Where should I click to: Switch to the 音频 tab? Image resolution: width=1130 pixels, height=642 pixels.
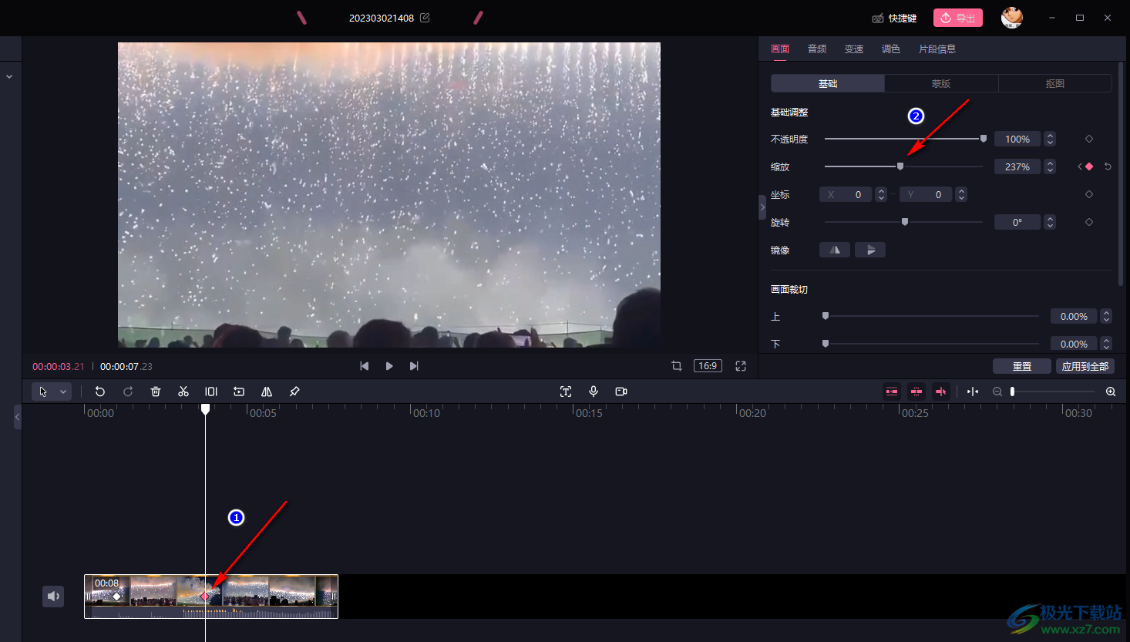(x=817, y=49)
